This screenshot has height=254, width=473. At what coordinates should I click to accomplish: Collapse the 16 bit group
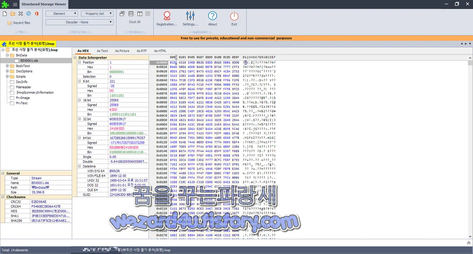[79, 100]
